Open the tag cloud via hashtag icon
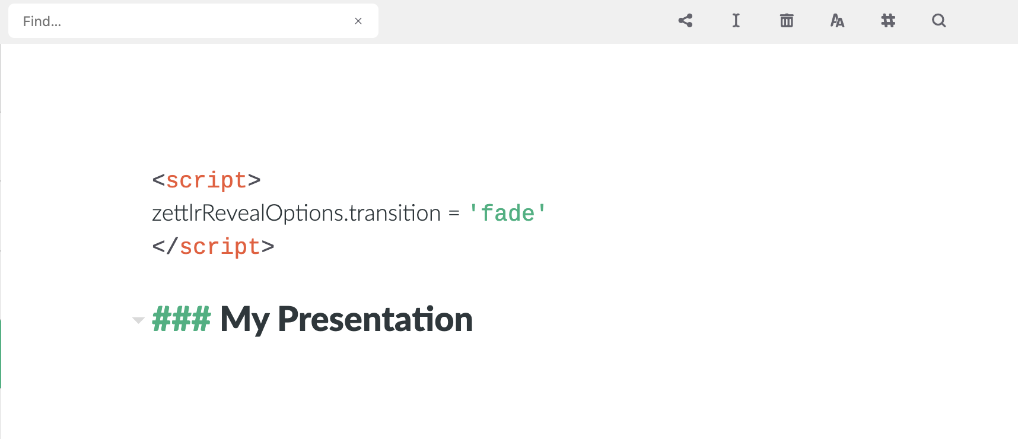The width and height of the screenshot is (1018, 439). tap(887, 20)
